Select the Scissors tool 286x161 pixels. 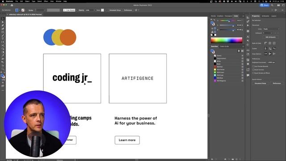(x=3, y=46)
